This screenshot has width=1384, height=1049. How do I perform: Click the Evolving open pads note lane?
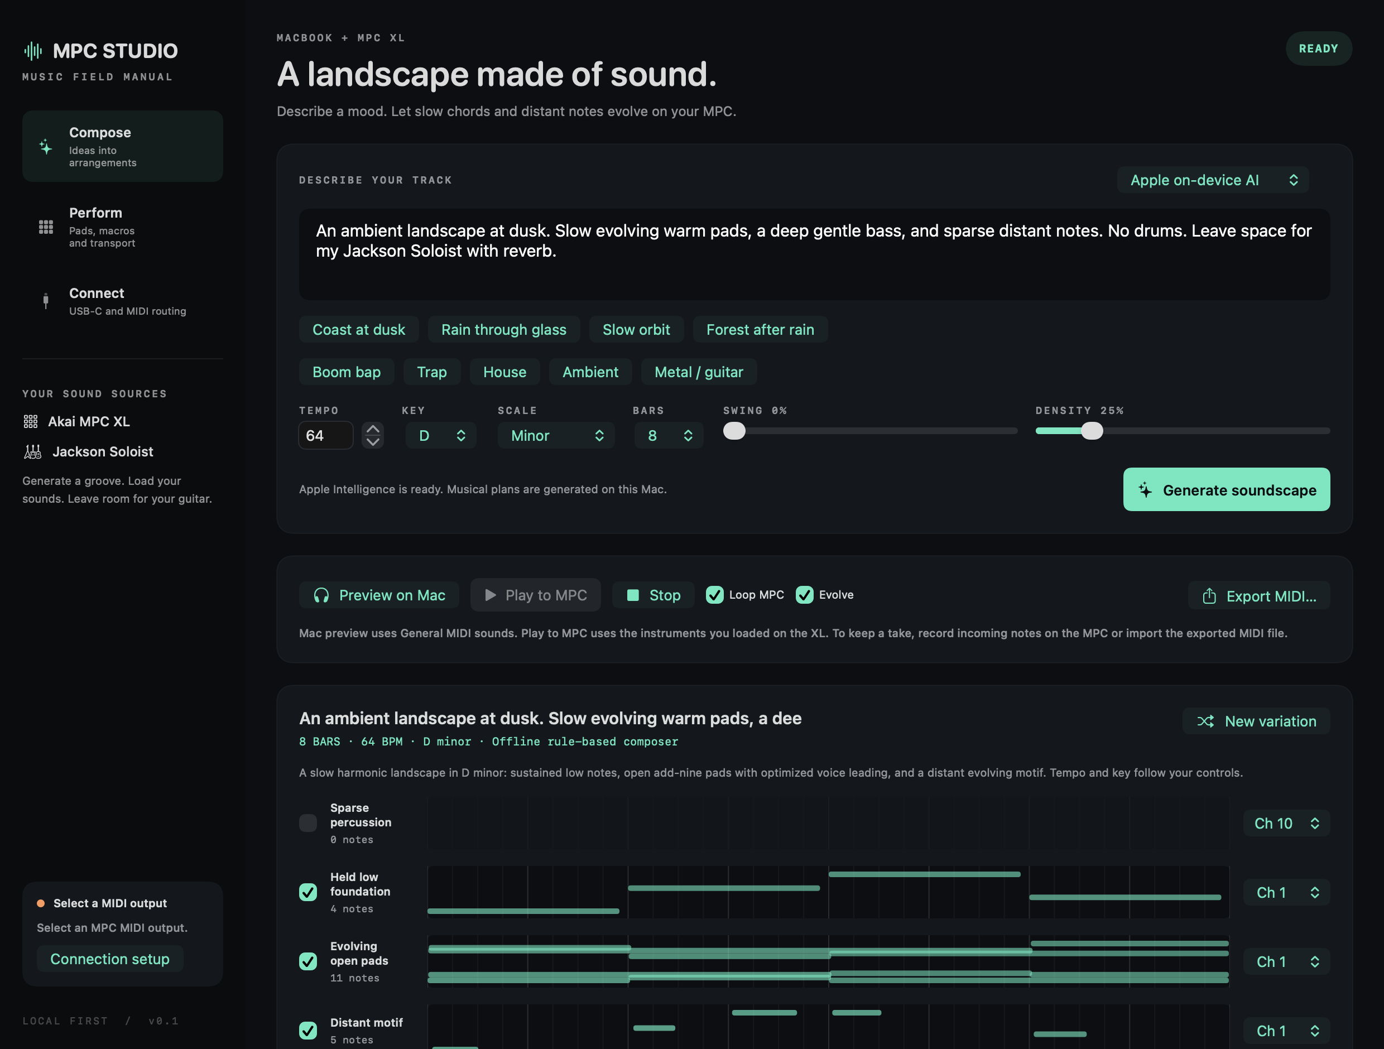tap(828, 961)
